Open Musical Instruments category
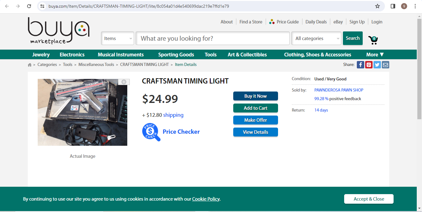The height and width of the screenshot is (212, 422). tap(121, 55)
